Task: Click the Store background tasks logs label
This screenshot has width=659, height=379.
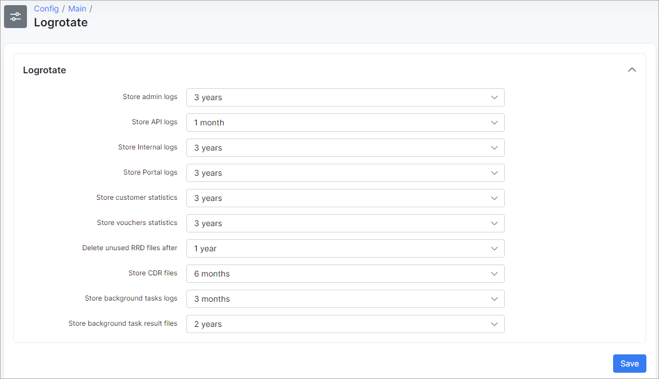Action: pyautogui.click(x=131, y=298)
